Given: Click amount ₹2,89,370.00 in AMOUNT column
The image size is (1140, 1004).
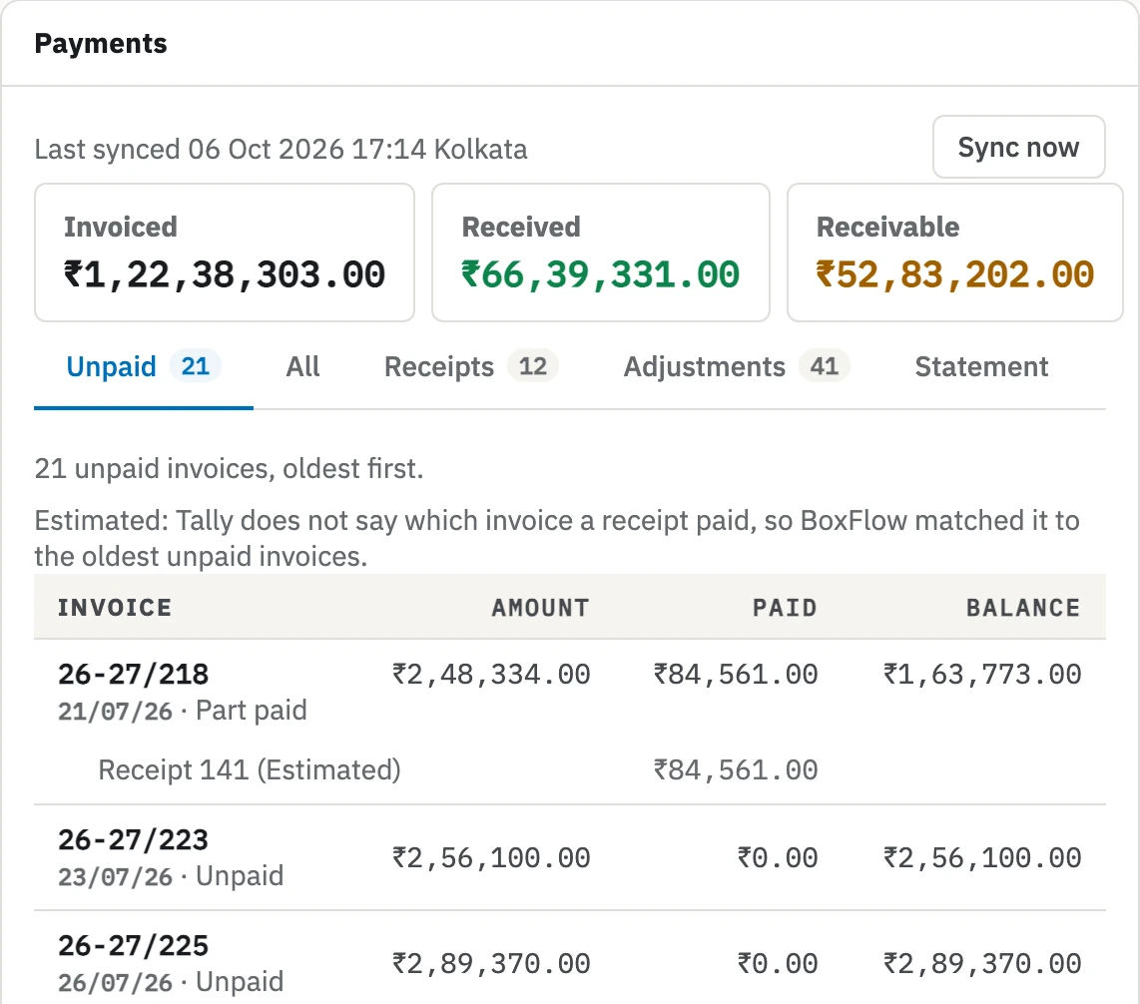Looking at the screenshot, I should [x=491, y=964].
